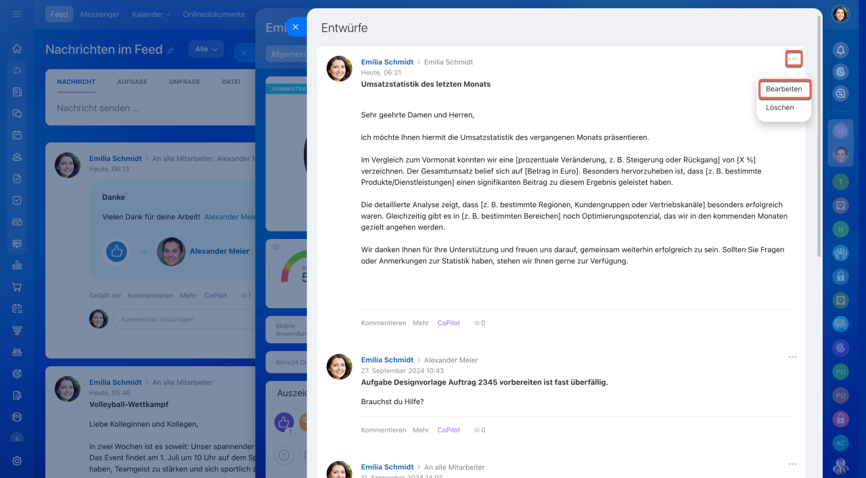This screenshot has height=478, width=866.
Task: Open the workgroups people icon in left sidebar
Action: (17, 157)
